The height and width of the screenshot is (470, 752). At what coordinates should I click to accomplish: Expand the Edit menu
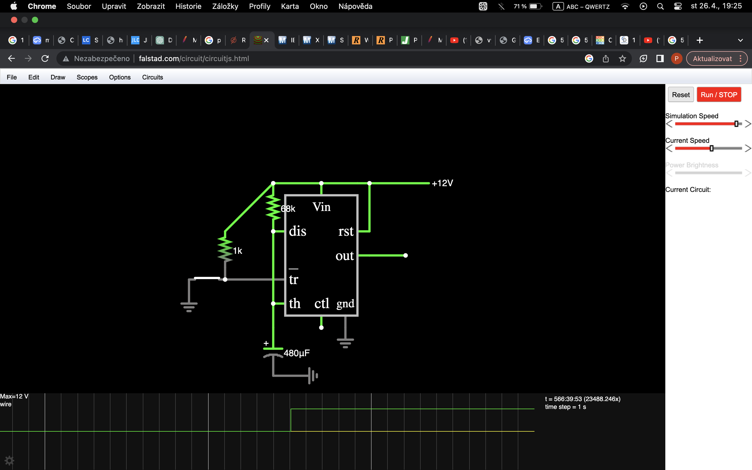[34, 77]
